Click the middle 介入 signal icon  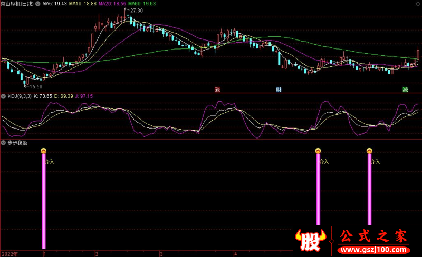(318, 151)
